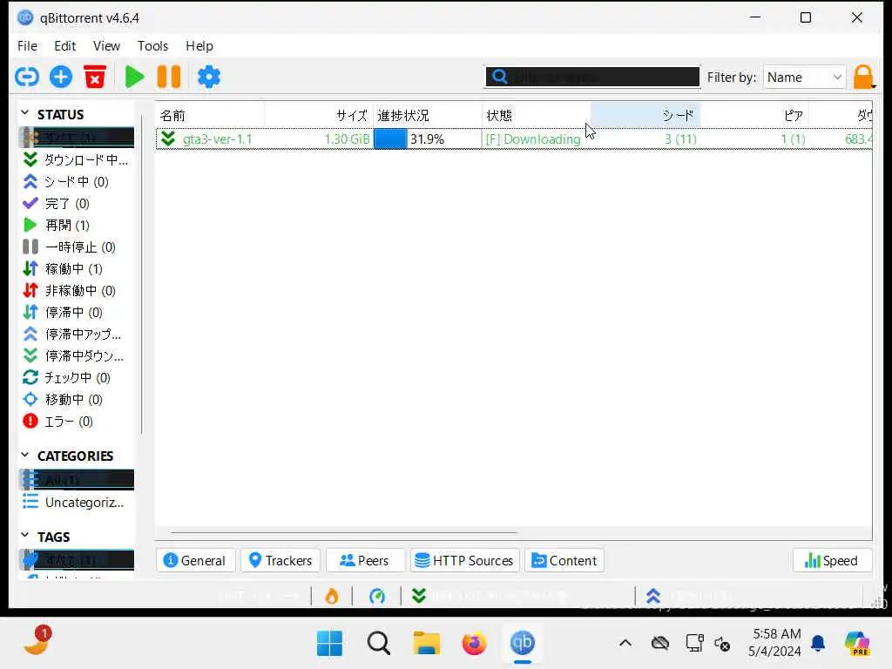Screen dimensions: 892x669
Task: Click the green Resume play icon
Action: [x=134, y=77]
